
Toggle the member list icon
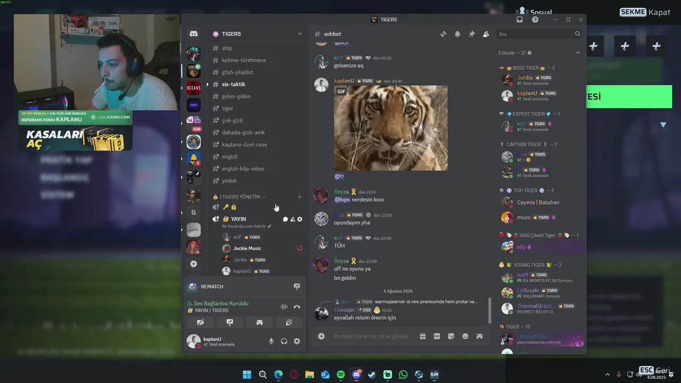tap(486, 34)
